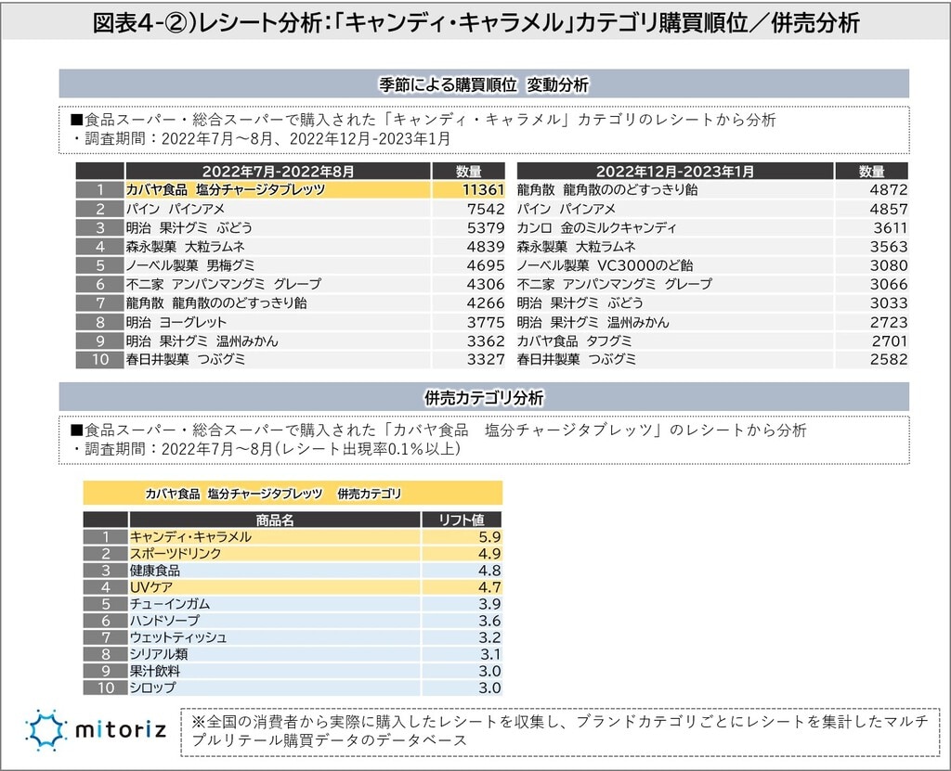Click the quantity value 11361
The width and height of the screenshot is (951, 771).
[483, 189]
